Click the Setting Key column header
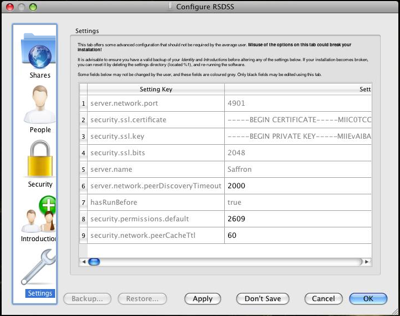 coord(156,89)
